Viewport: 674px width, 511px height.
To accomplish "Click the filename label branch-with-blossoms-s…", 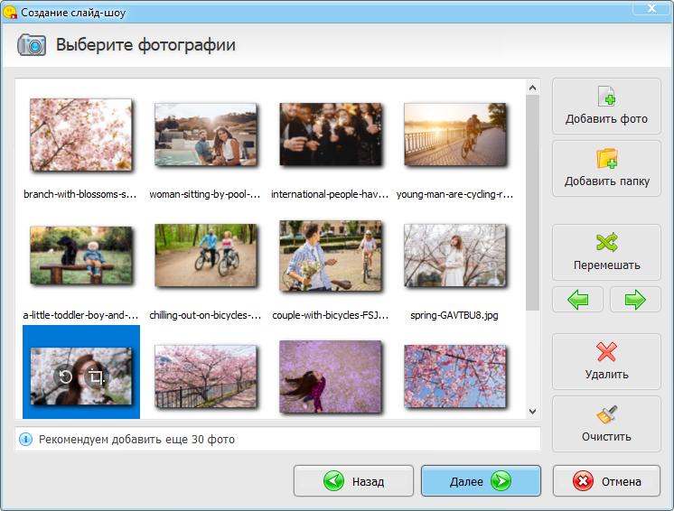I will (80, 194).
